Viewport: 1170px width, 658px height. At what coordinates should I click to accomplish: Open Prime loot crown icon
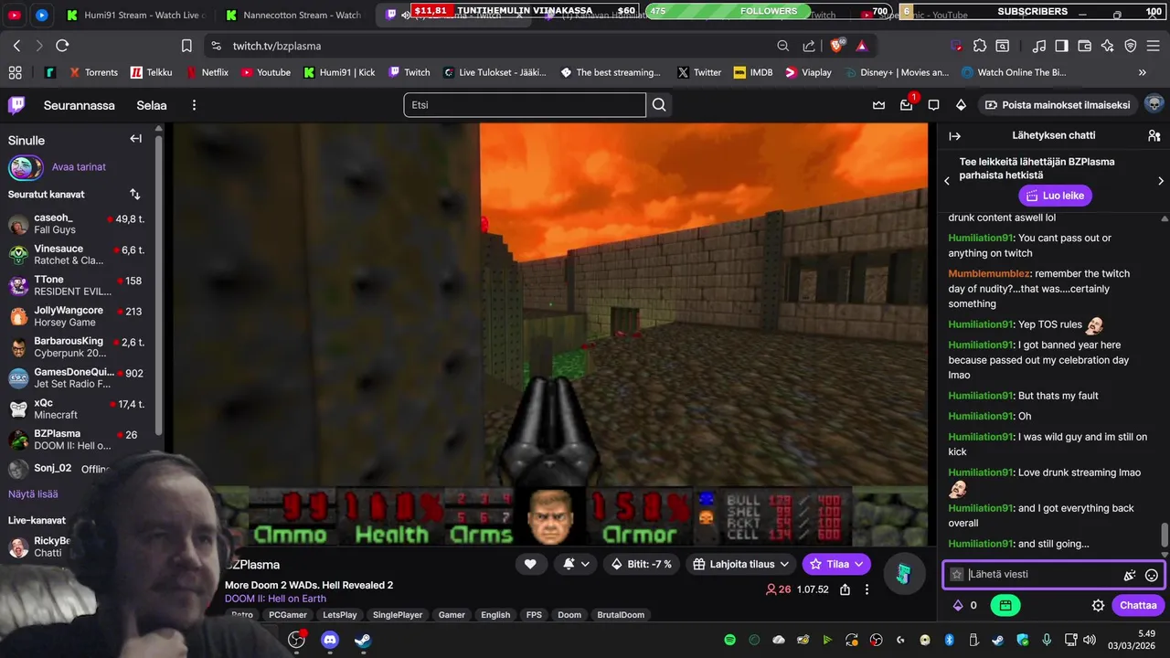(x=878, y=105)
